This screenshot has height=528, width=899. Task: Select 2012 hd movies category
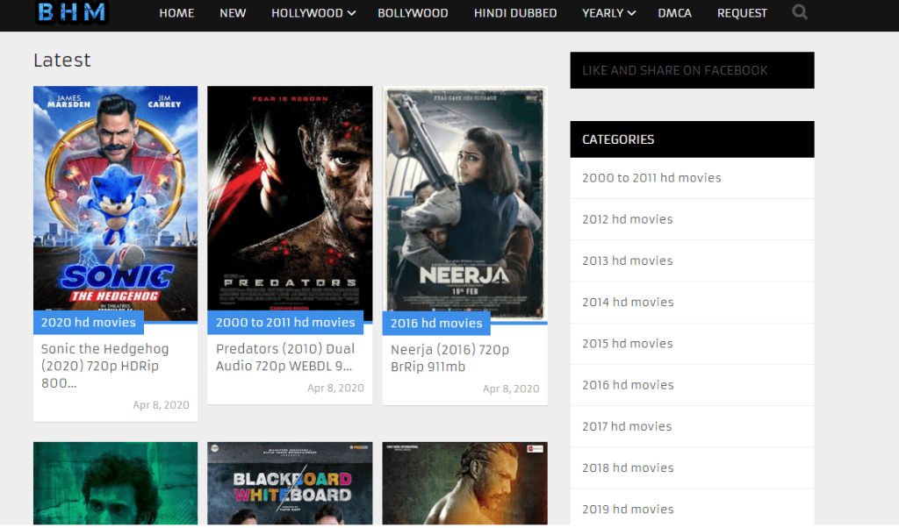point(627,219)
